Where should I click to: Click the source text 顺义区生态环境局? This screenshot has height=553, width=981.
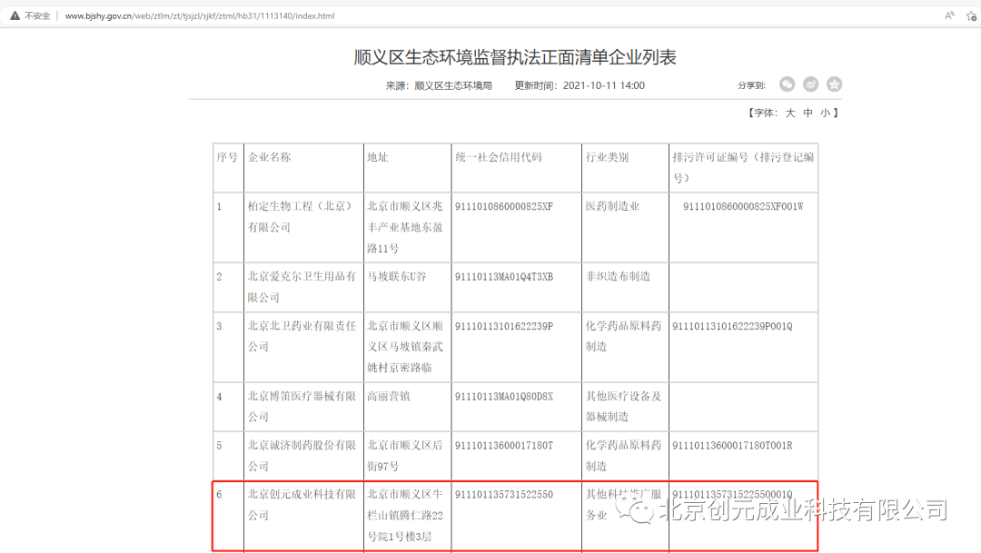click(x=452, y=85)
